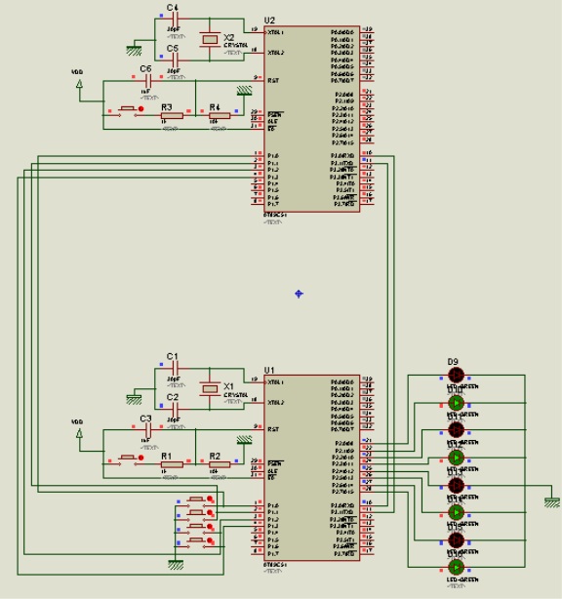The width and height of the screenshot is (562, 599).
Task: Select the X2 crystal component
Action: pyautogui.click(x=210, y=39)
